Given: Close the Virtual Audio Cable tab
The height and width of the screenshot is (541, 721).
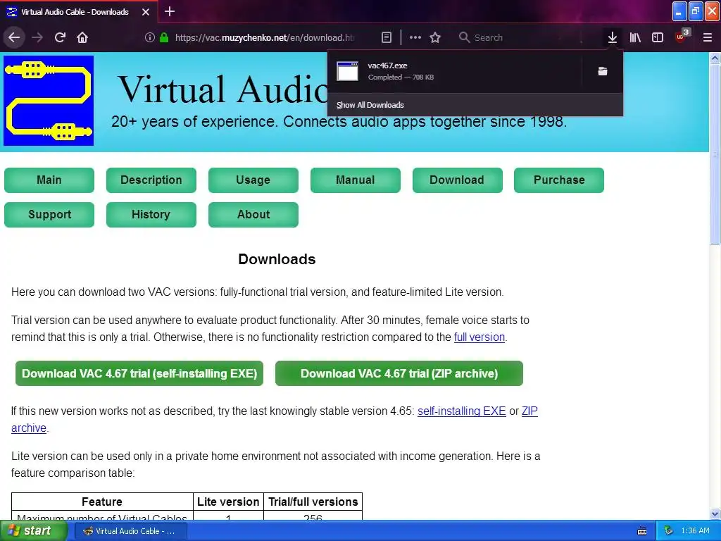Looking at the screenshot, I should (x=146, y=12).
